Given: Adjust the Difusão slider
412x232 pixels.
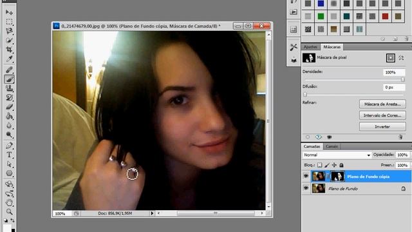Looking at the screenshot, I should point(305,95).
